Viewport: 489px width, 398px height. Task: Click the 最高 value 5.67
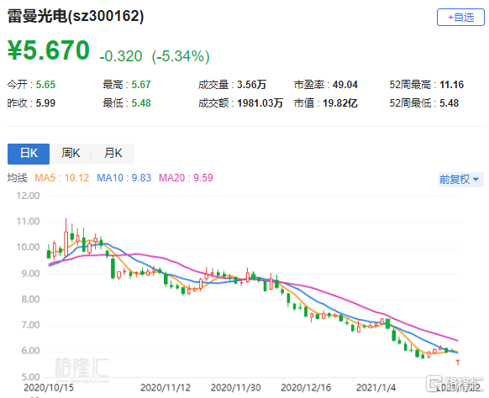141,85
